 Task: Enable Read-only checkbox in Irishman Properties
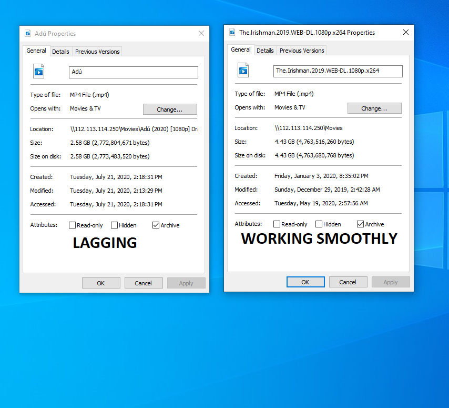click(x=277, y=224)
